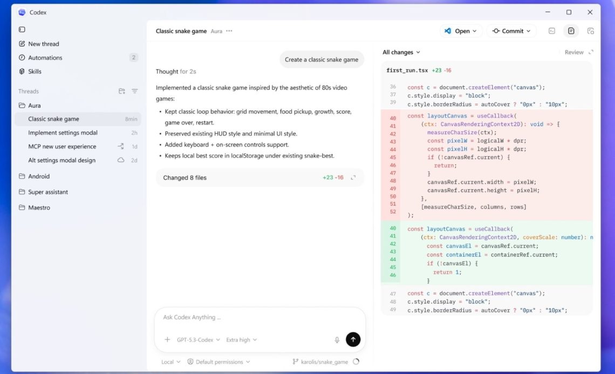Click the new folder icon beside Threads
The width and height of the screenshot is (615, 374).
click(122, 91)
